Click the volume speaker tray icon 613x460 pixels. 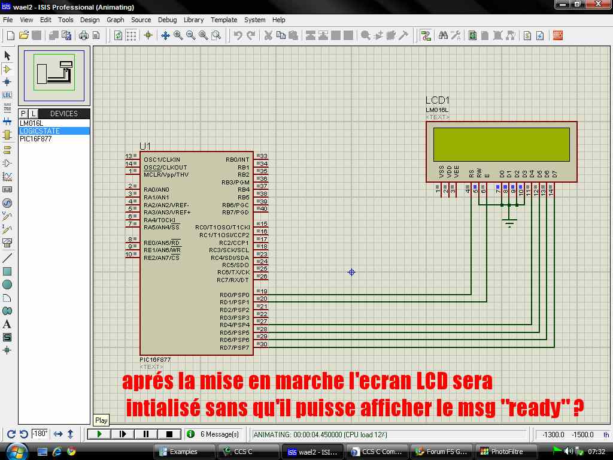(x=568, y=452)
